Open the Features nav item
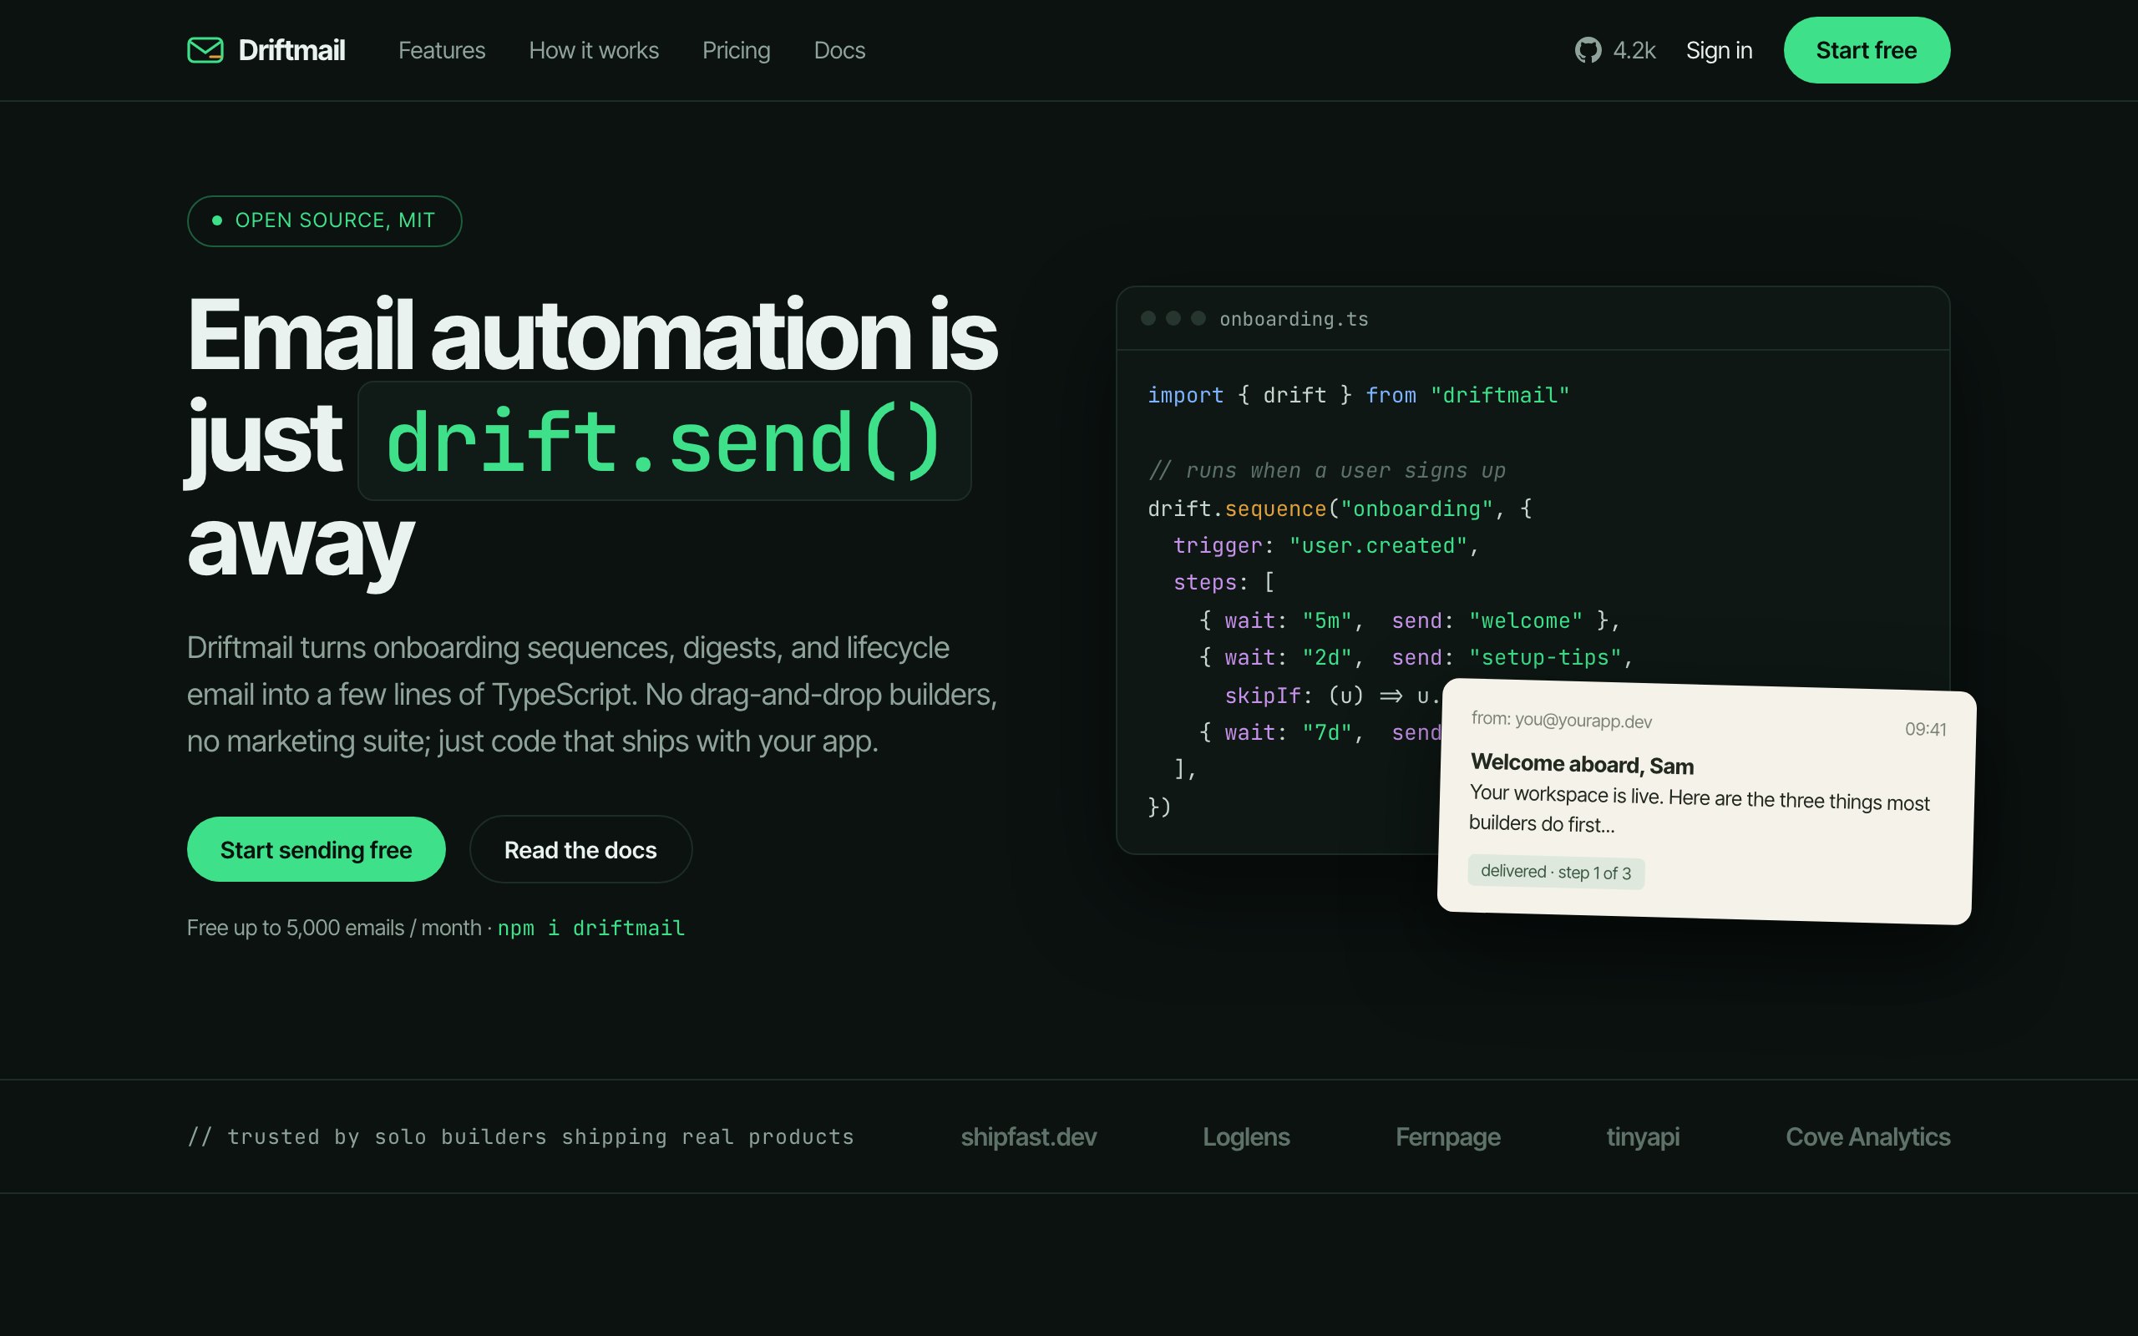The image size is (2138, 1336). click(x=442, y=50)
